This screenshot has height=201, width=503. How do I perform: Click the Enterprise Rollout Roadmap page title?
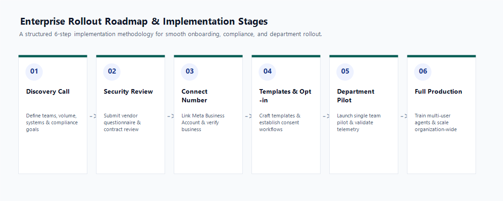[144, 21]
